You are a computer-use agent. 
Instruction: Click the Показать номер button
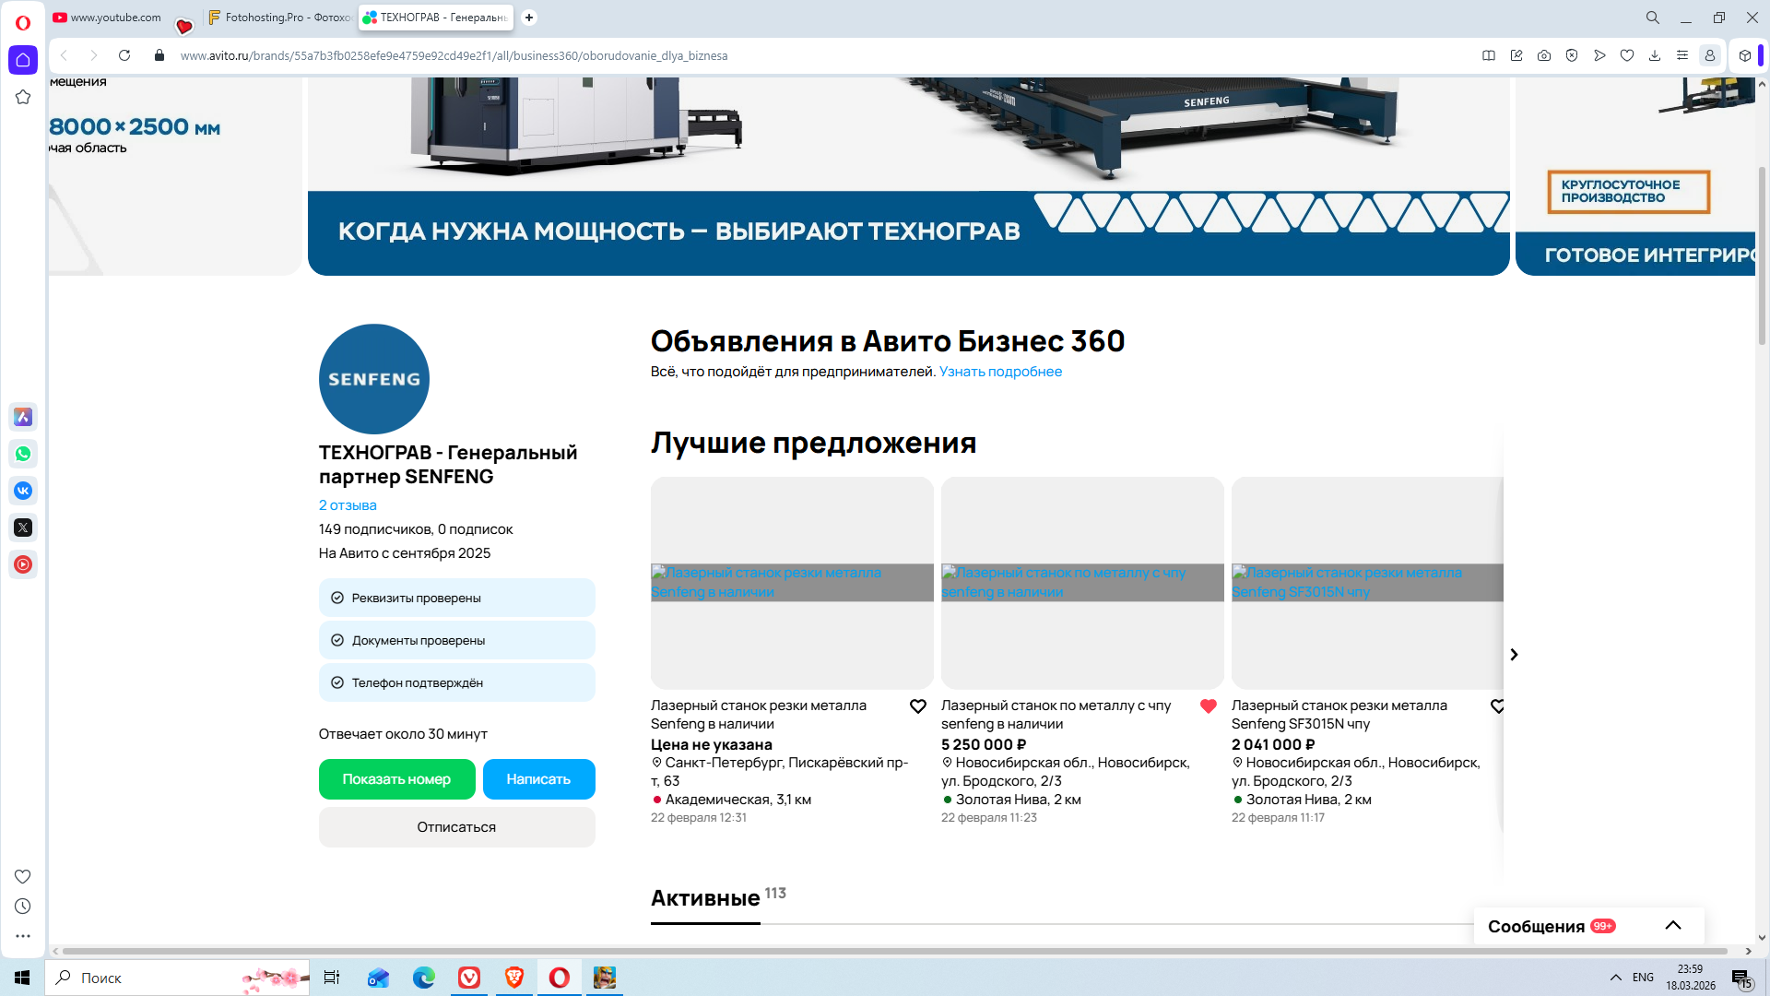[396, 779]
